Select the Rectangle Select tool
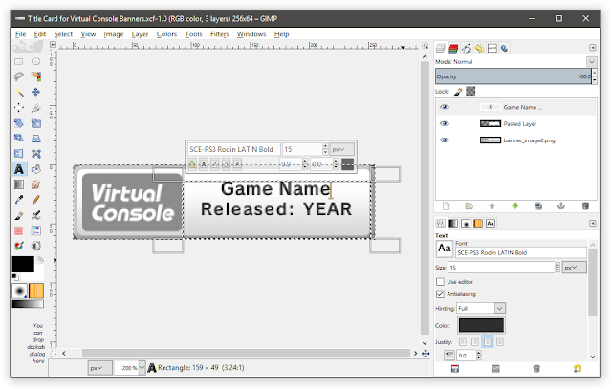The width and height of the screenshot is (612, 389). pyautogui.click(x=18, y=61)
